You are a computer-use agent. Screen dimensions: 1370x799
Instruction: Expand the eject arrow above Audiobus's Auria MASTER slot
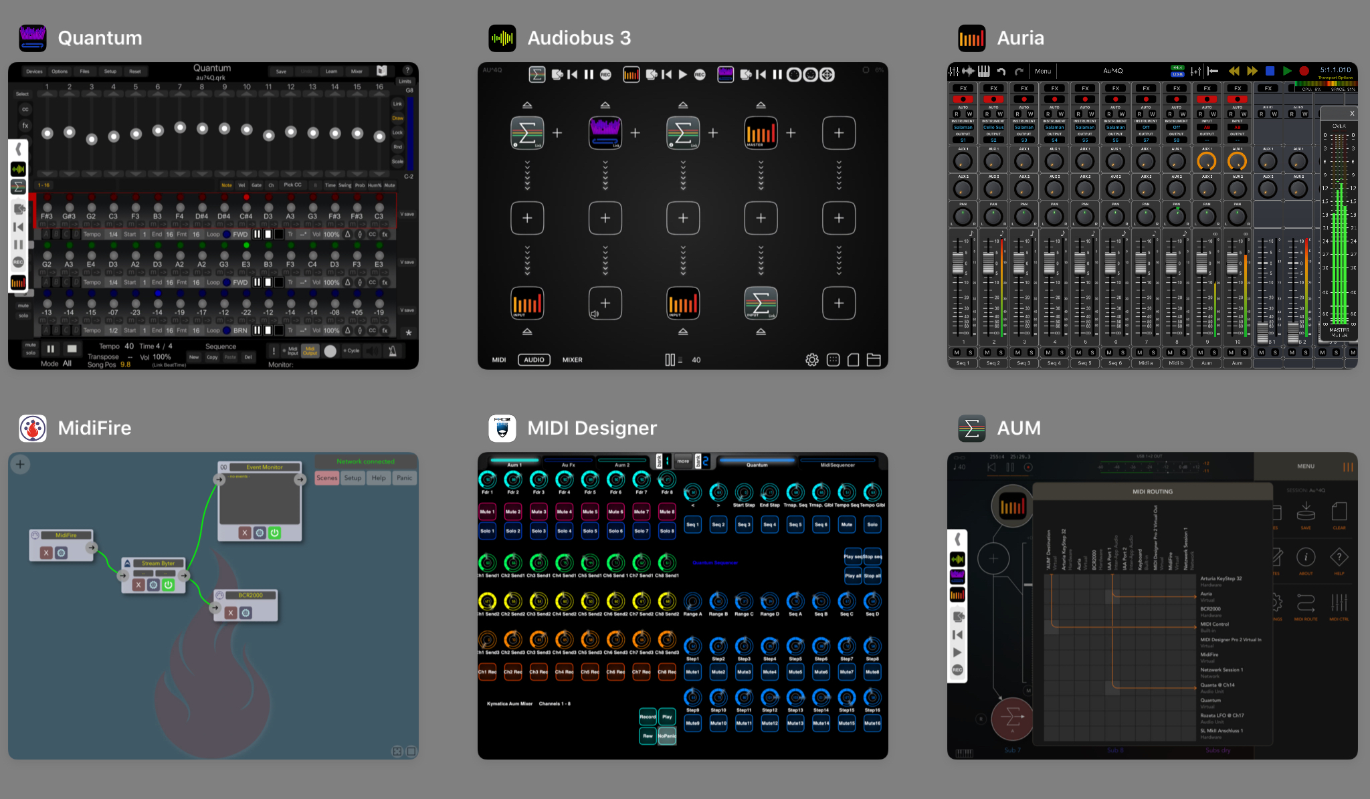click(x=761, y=105)
